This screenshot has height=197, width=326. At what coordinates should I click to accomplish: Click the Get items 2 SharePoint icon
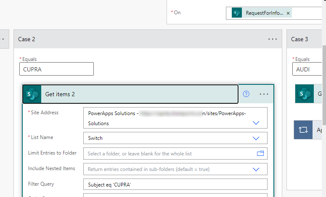click(x=32, y=94)
